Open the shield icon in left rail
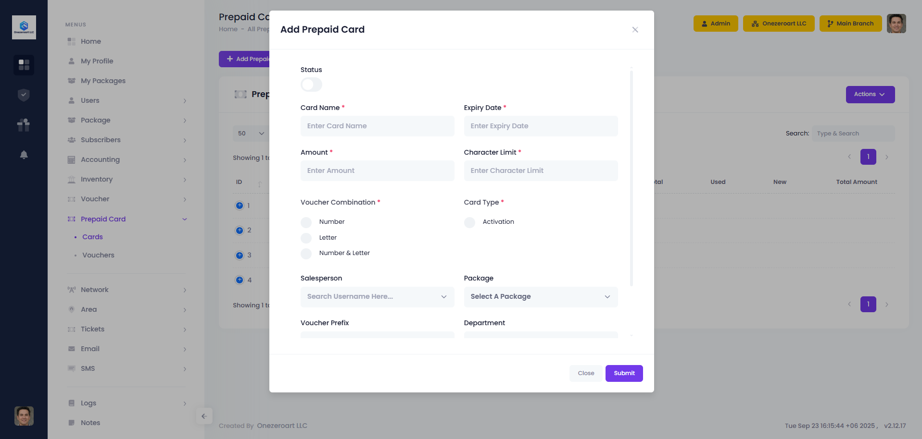The height and width of the screenshot is (439, 922). pos(24,95)
